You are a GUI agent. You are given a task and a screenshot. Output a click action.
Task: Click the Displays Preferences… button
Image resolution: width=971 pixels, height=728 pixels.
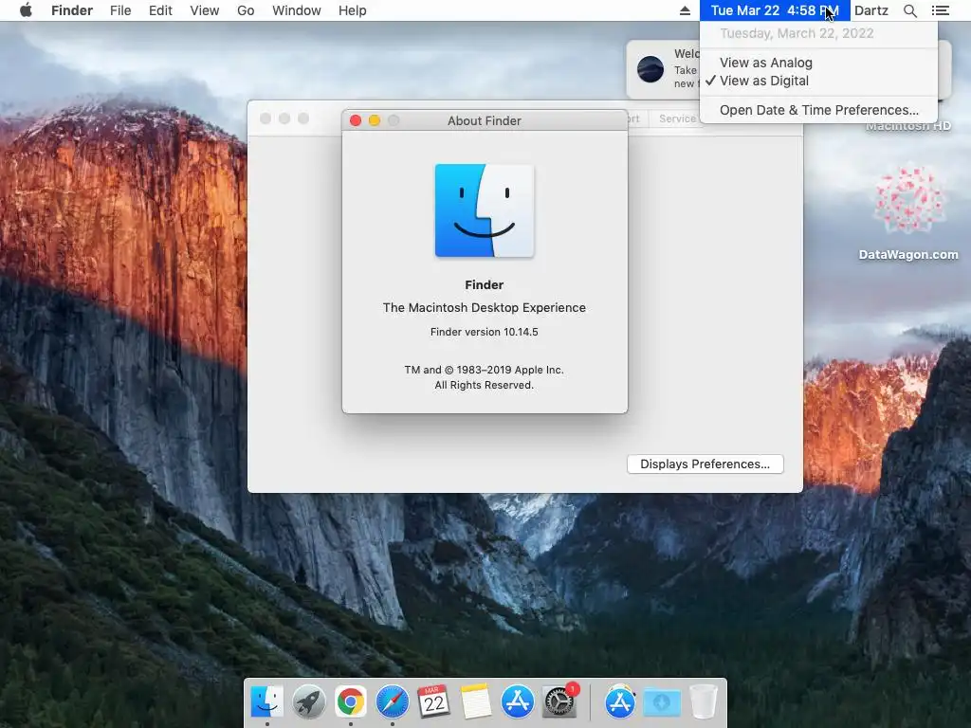click(705, 464)
